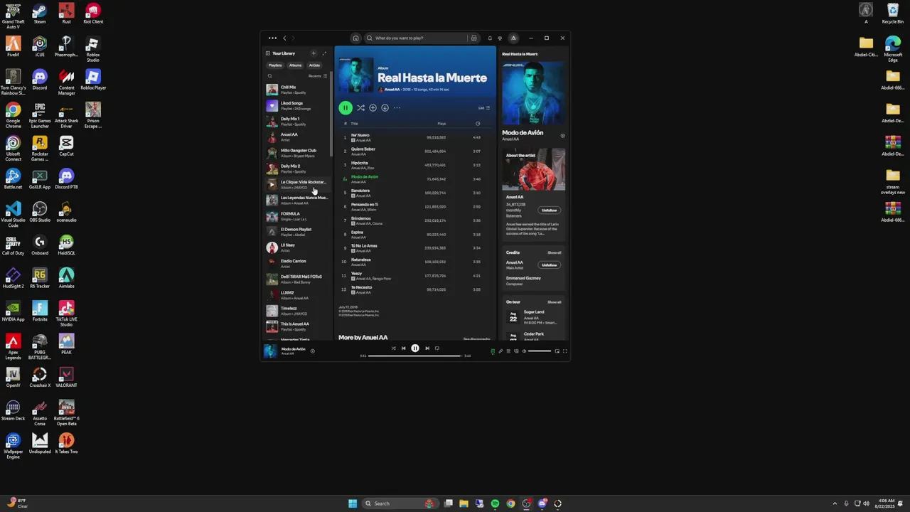Open the What's New bell notifications

(x=489, y=38)
